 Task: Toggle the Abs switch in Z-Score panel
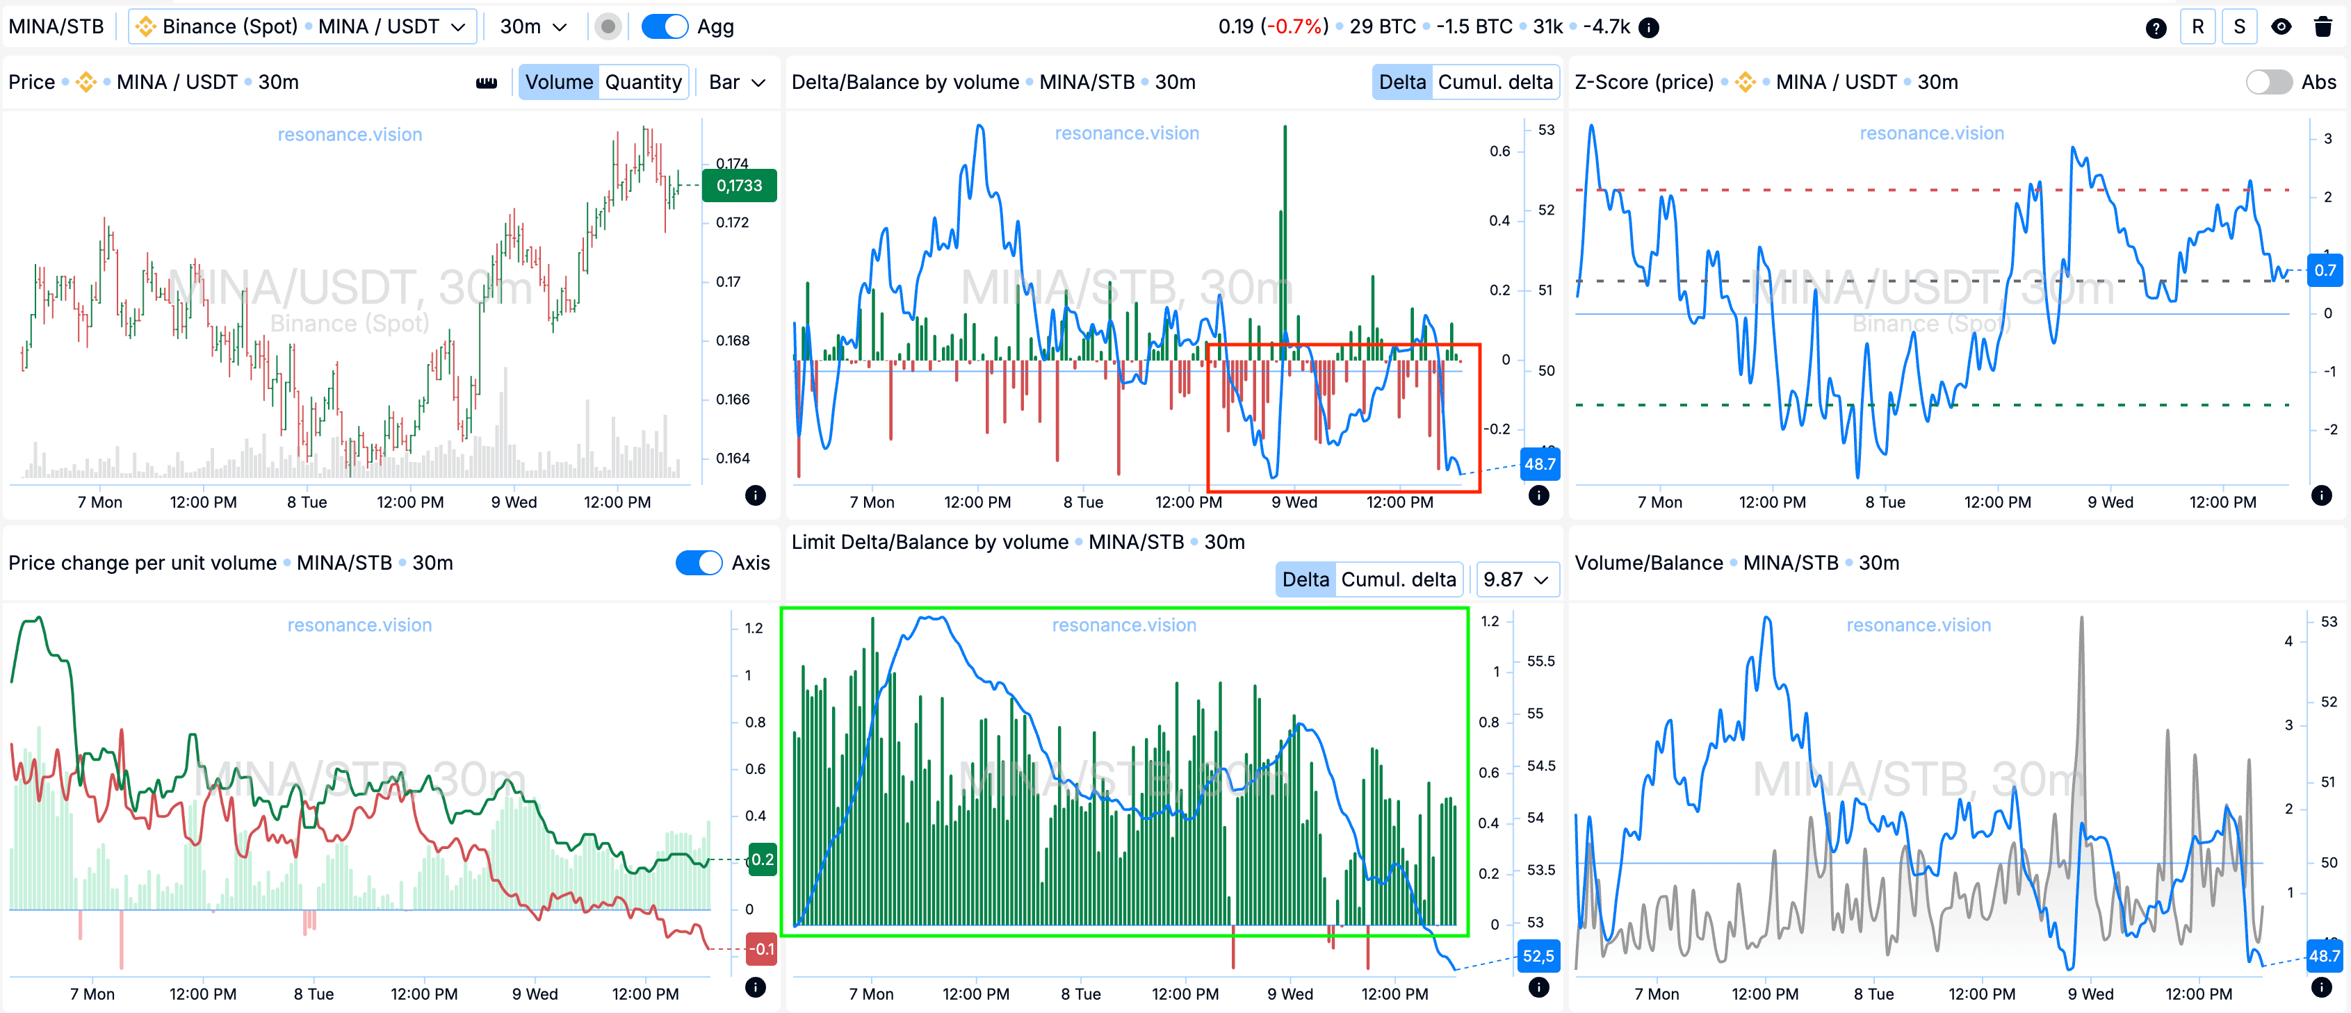(2269, 82)
